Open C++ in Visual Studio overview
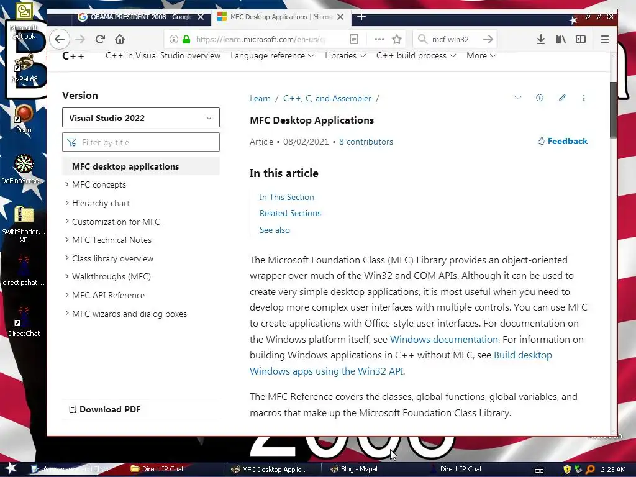 point(163,55)
